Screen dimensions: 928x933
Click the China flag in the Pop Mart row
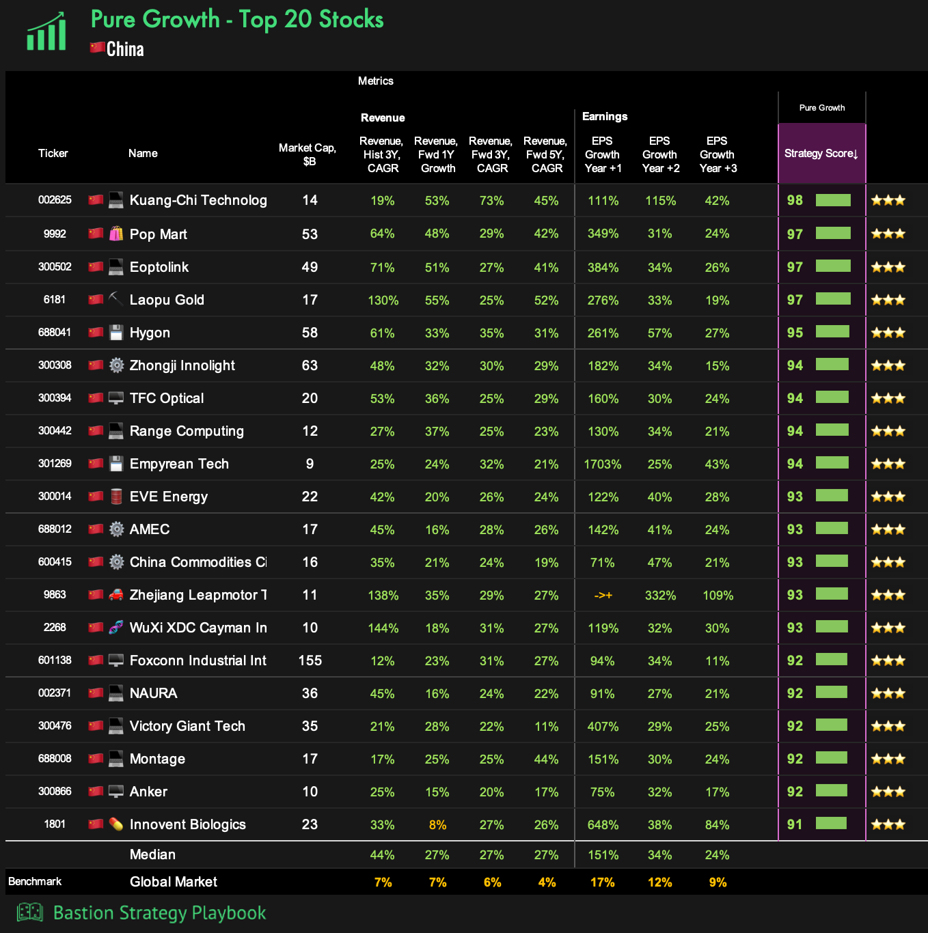point(96,234)
